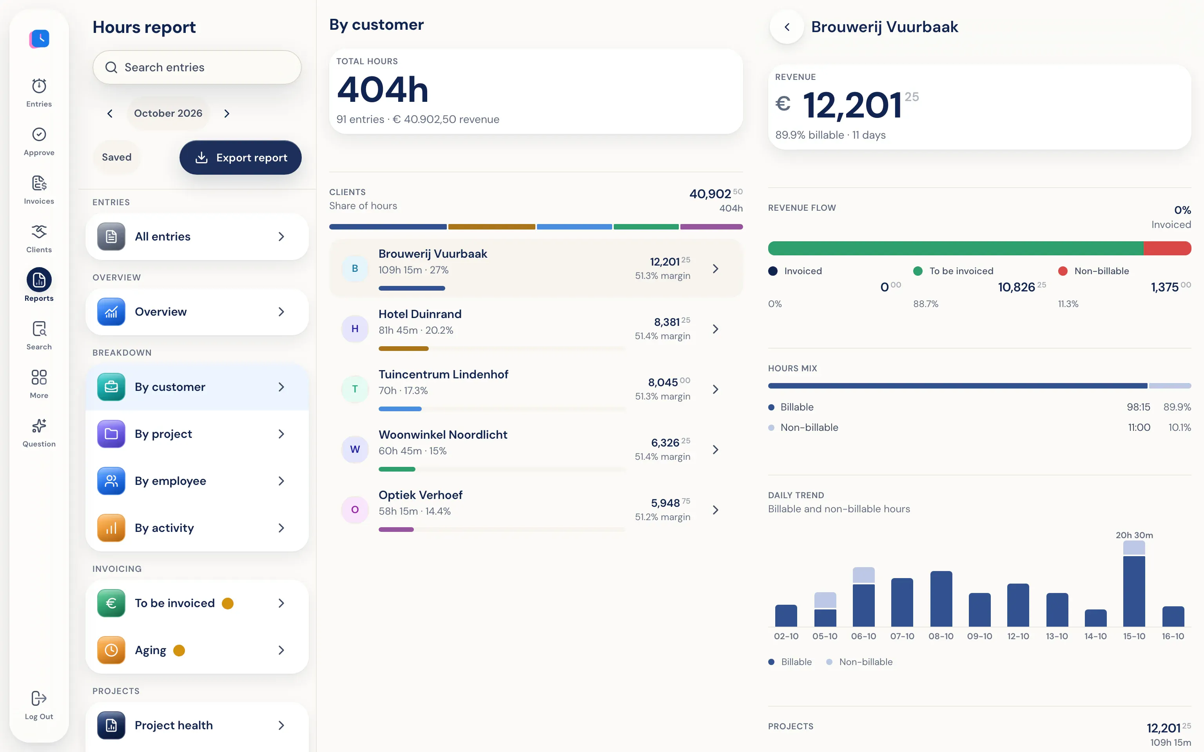Click the By employee people icon

point(111,481)
